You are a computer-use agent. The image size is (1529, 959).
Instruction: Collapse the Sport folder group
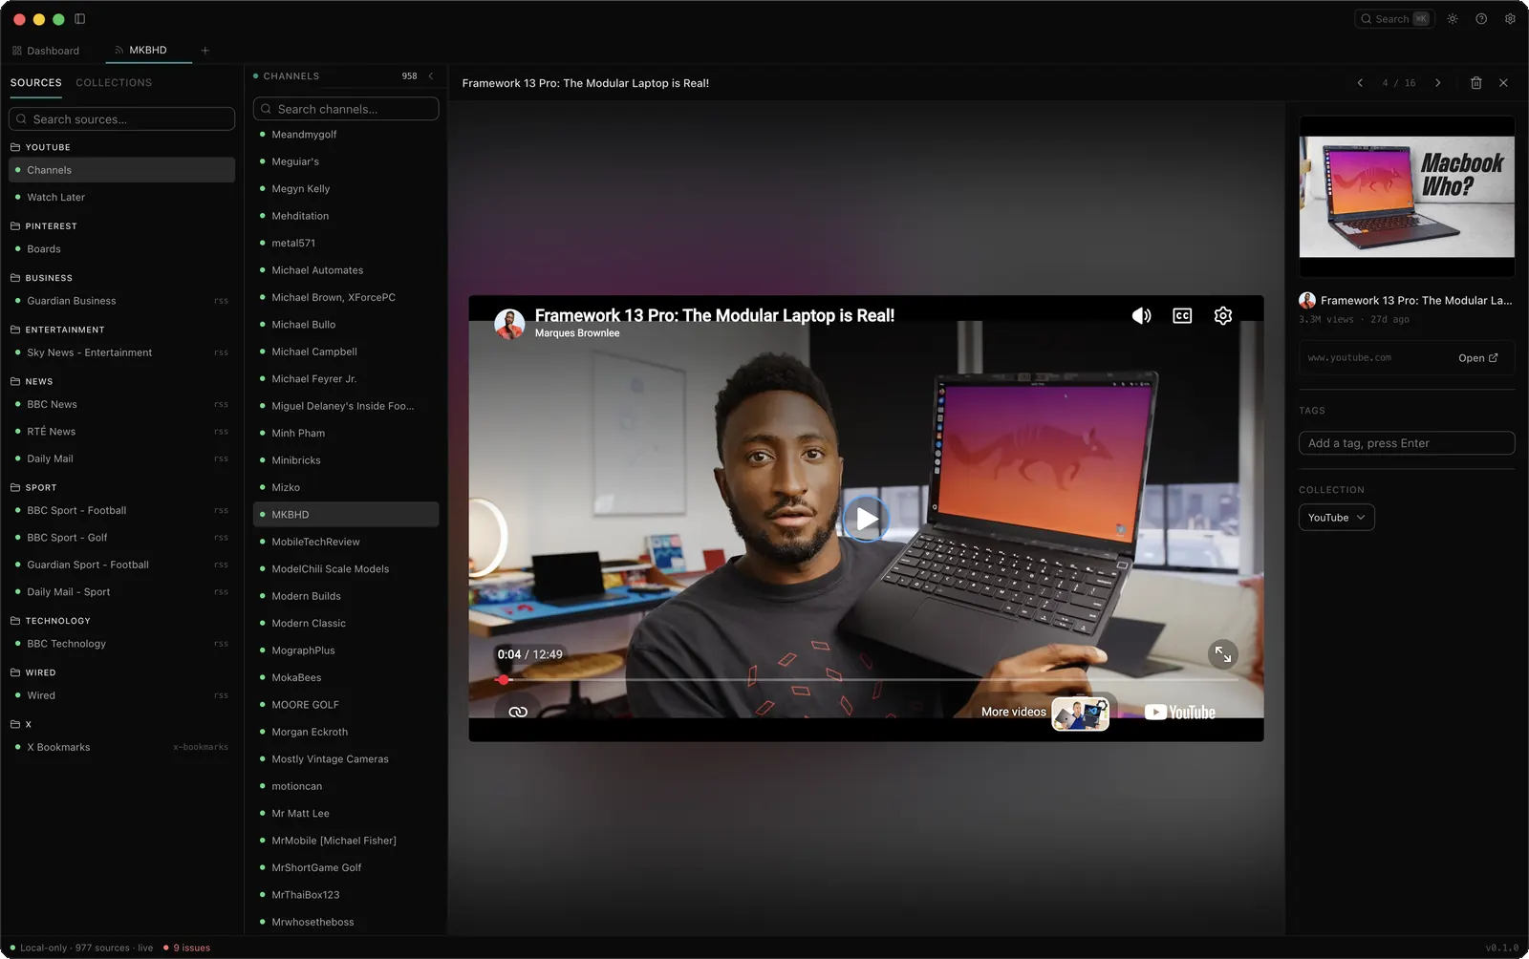[33, 487]
